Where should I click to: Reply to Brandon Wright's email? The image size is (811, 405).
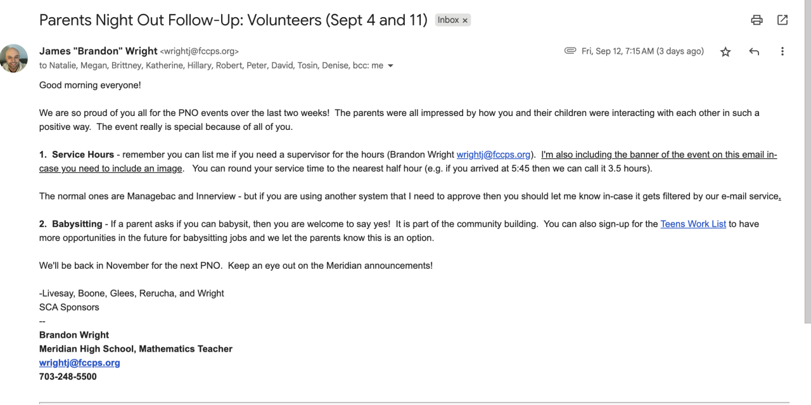pos(754,52)
